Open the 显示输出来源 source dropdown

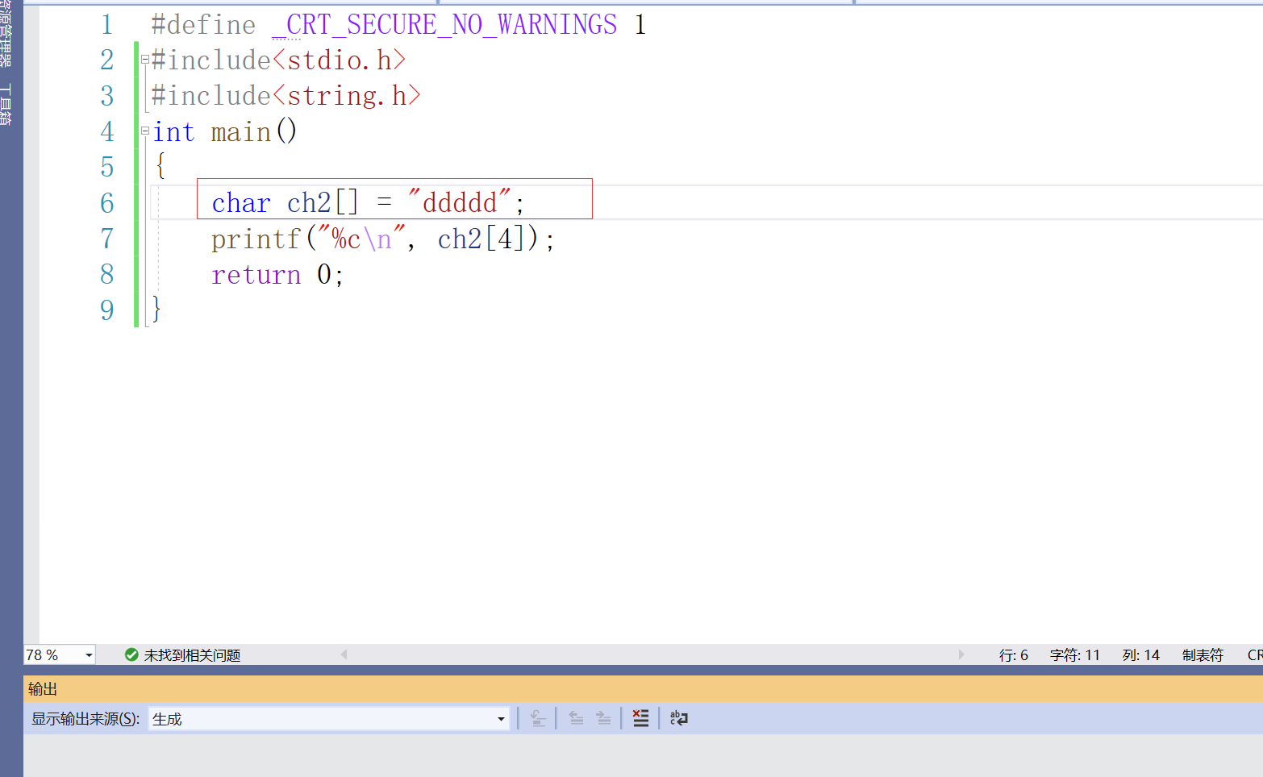pyautogui.click(x=500, y=718)
